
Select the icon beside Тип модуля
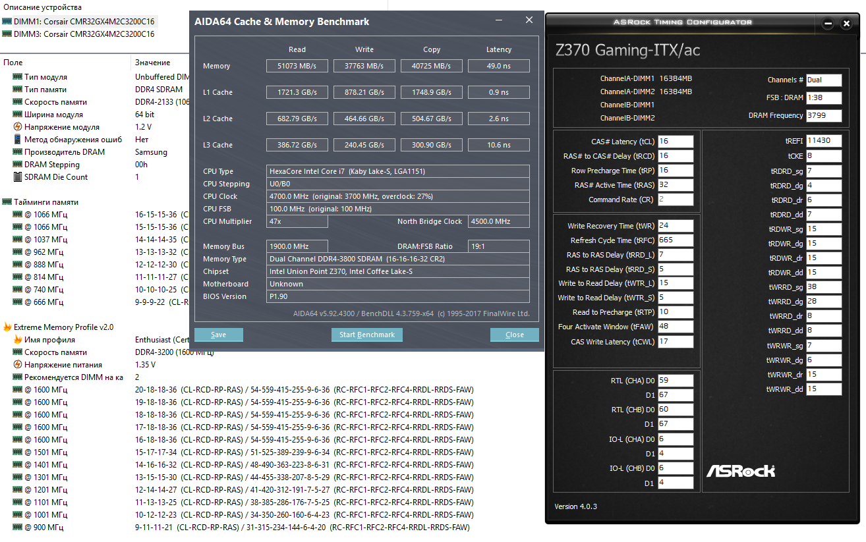tap(18, 77)
